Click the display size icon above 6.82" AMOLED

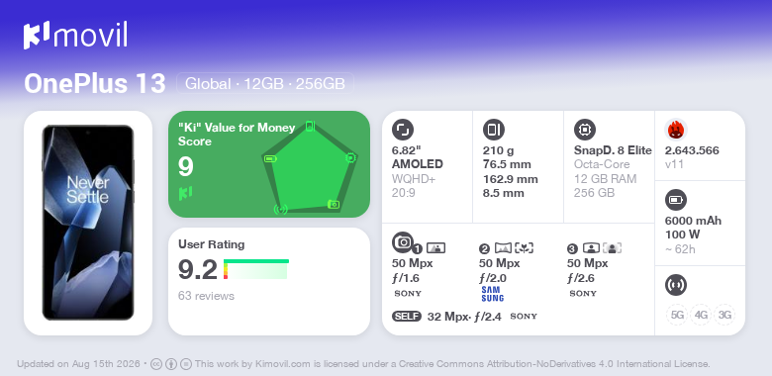(403, 130)
